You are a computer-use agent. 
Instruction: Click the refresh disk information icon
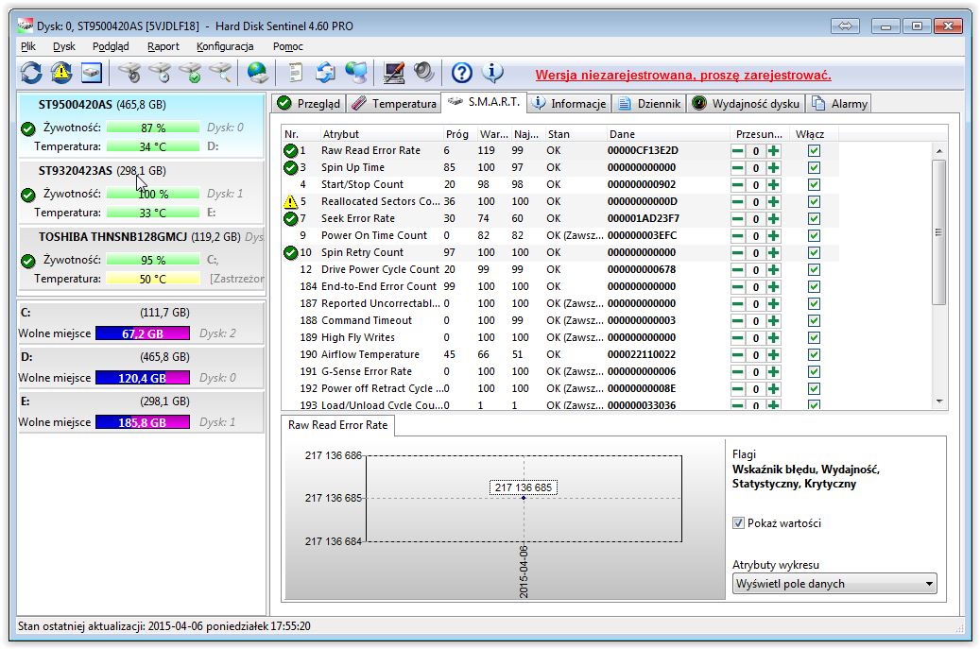point(31,73)
